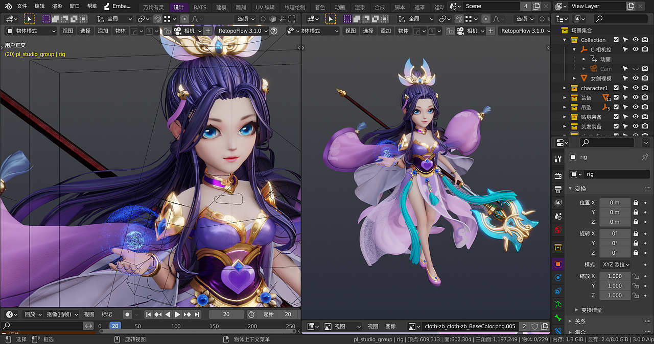Expand the 变换增量 panel
This screenshot has width=654, height=344.
pyautogui.click(x=592, y=310)
